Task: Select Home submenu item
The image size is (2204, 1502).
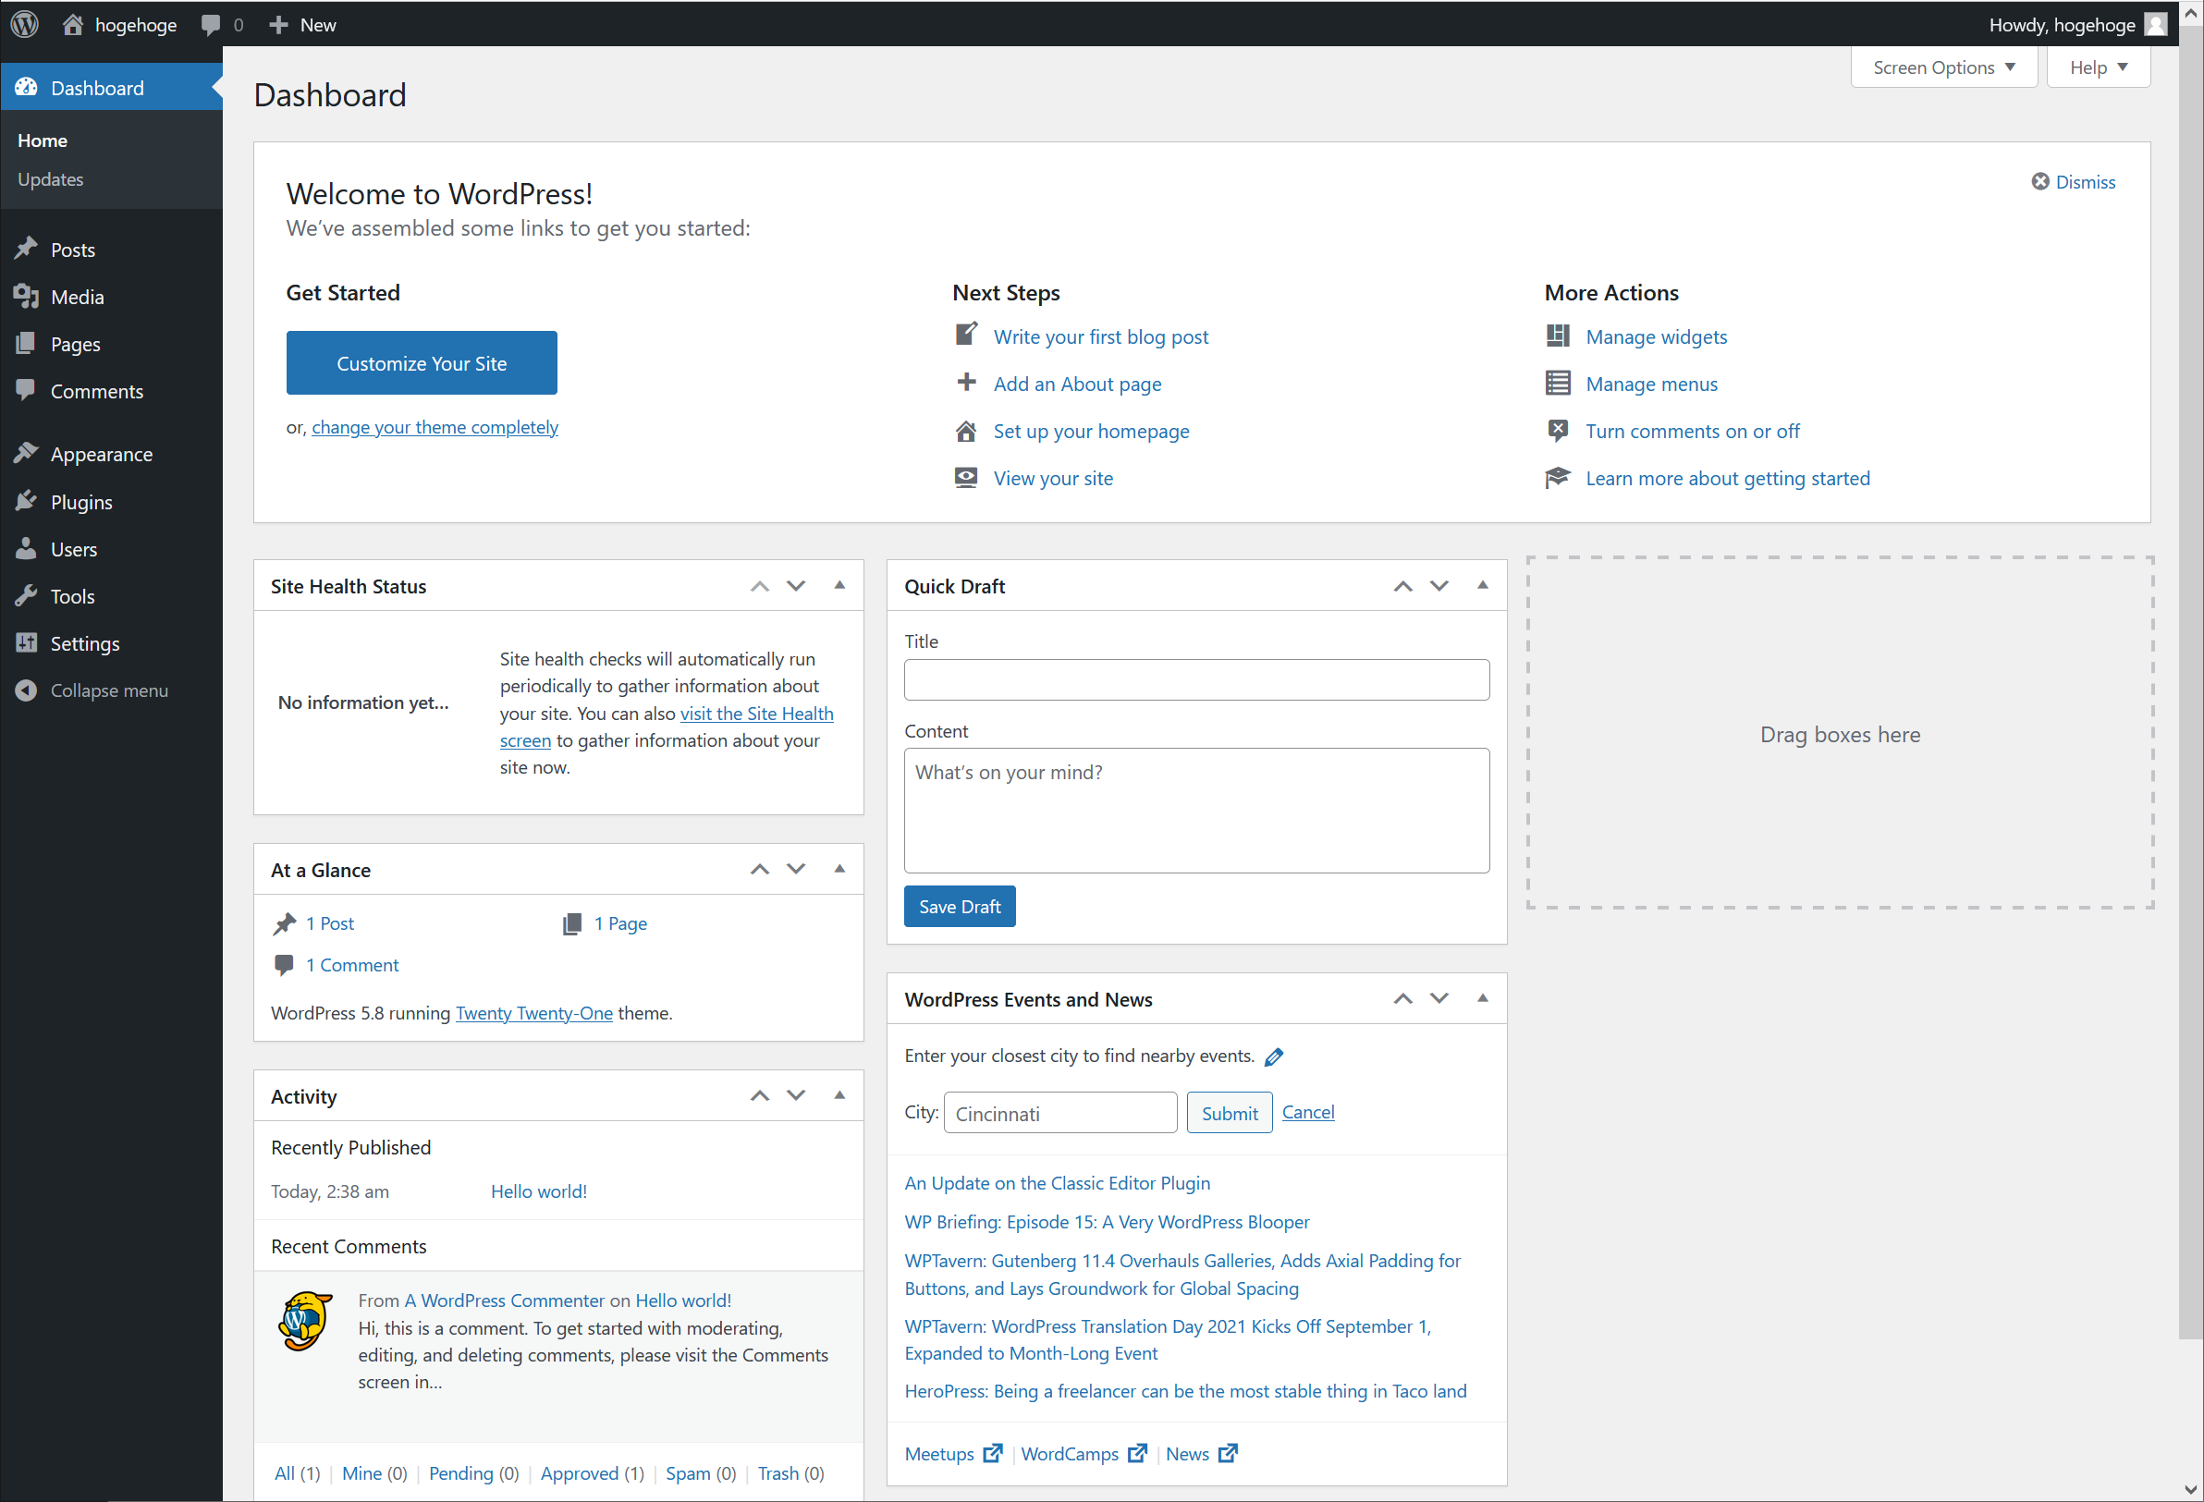Action: point(43,140)
